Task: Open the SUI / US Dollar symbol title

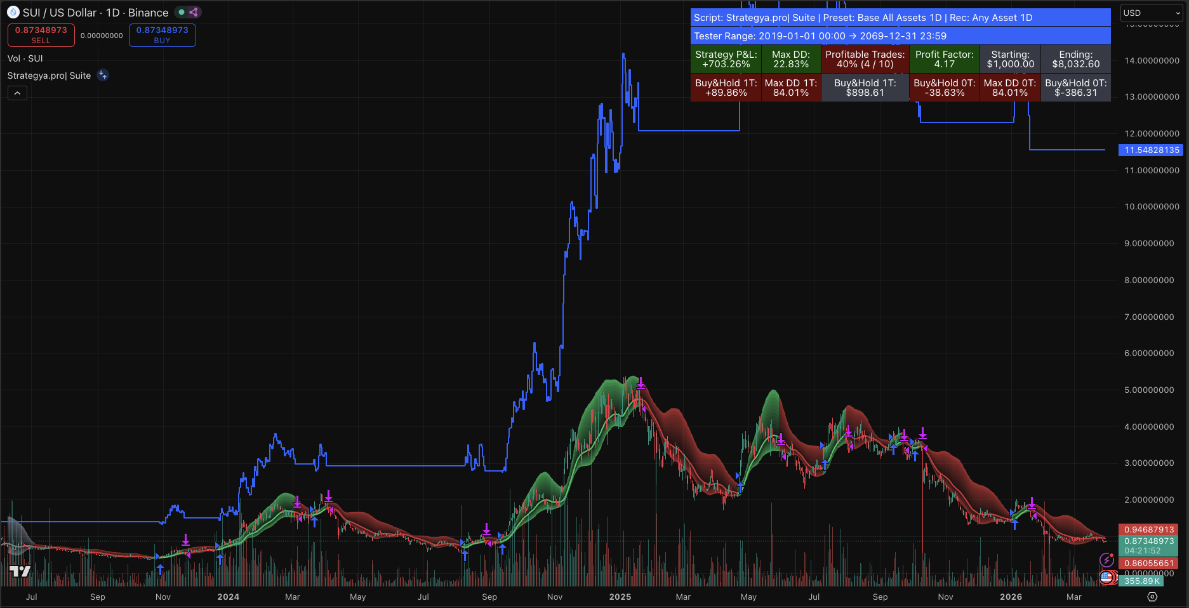Action: [x=95, y=13]
